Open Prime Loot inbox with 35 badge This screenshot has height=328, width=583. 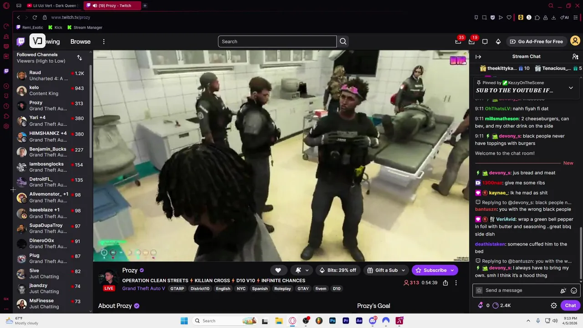point(458,41)
